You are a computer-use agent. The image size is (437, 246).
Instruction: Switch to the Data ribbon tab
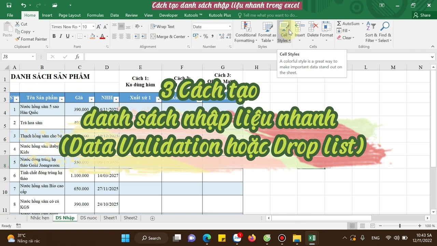pos(115,15)
